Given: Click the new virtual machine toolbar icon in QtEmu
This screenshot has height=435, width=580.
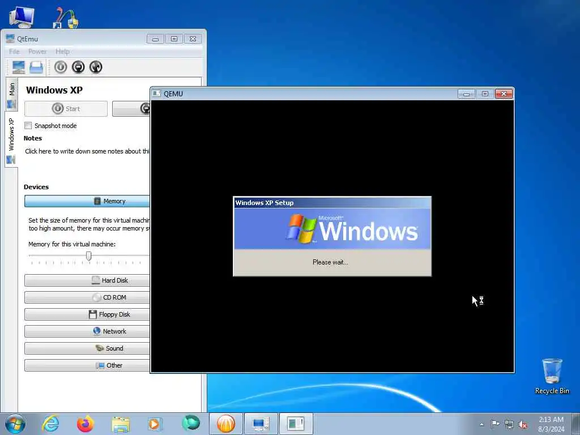Looking at the screenshot, I should point(19,67).
